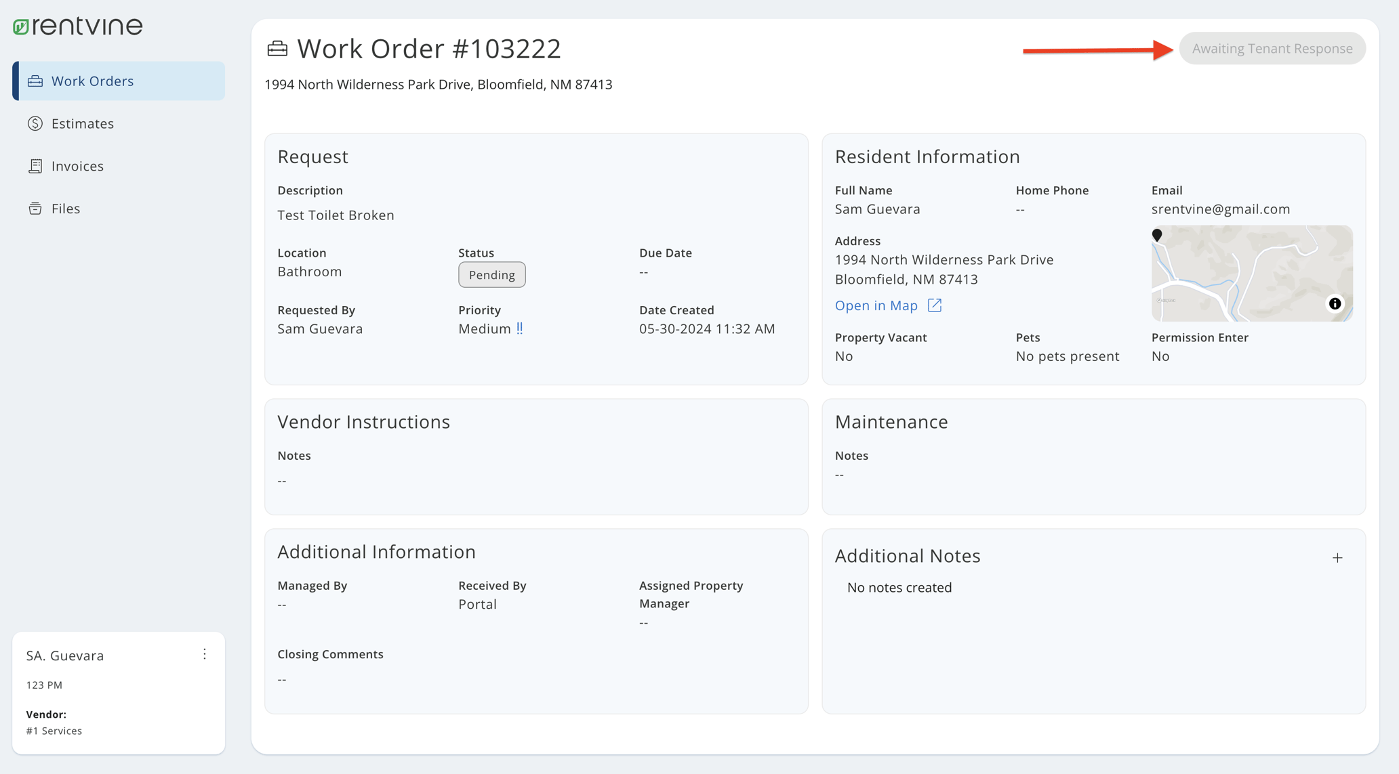Navigate to Invoices page
The width and height of the screenshot is (1399, 774).
77,166
